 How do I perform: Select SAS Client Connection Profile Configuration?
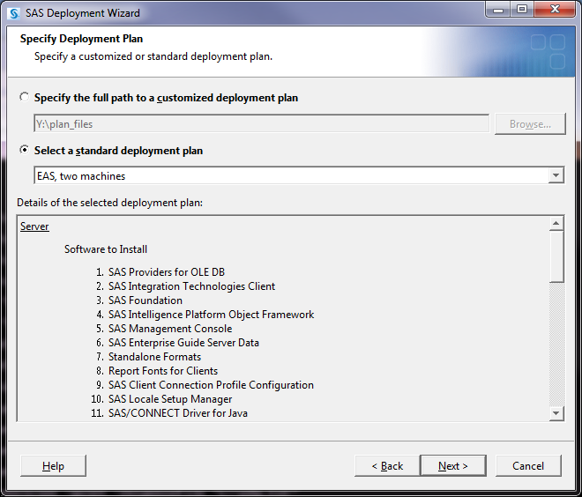pyautogui.click(x=211, y=385)
